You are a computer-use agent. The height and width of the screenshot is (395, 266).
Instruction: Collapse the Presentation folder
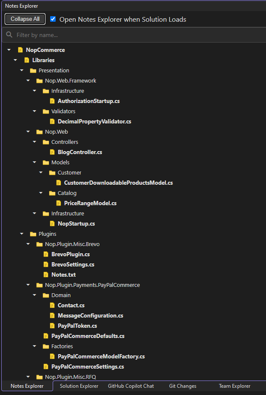[x=22, y=70]
